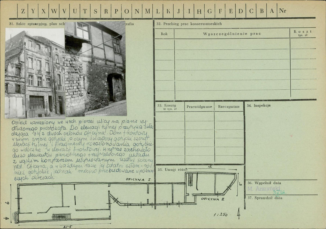Click the letter Z index cell

pyautogui.click(x=23, y=11)
